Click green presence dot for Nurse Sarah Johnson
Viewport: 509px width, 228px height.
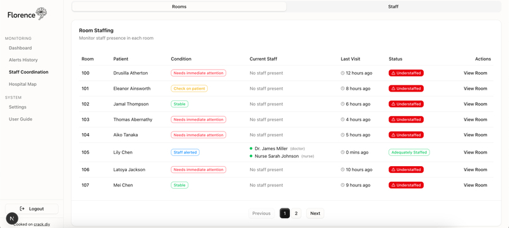click(251, 156)
